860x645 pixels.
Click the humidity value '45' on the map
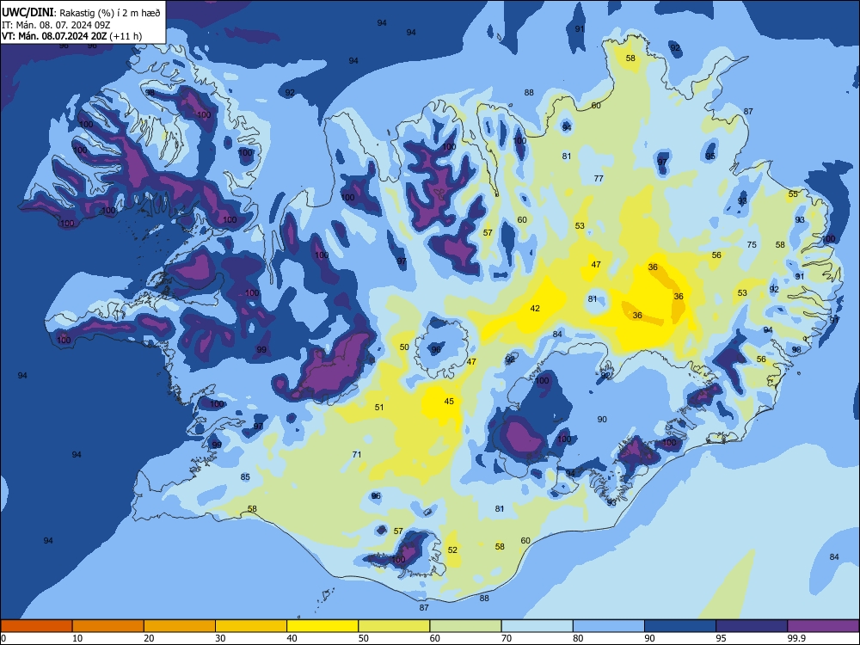(x=449, y=401)
